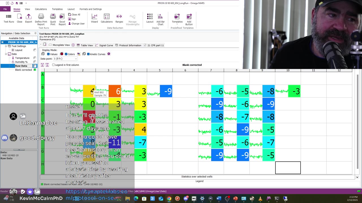Open Google Chrome from the taskbar

point(169,198)
